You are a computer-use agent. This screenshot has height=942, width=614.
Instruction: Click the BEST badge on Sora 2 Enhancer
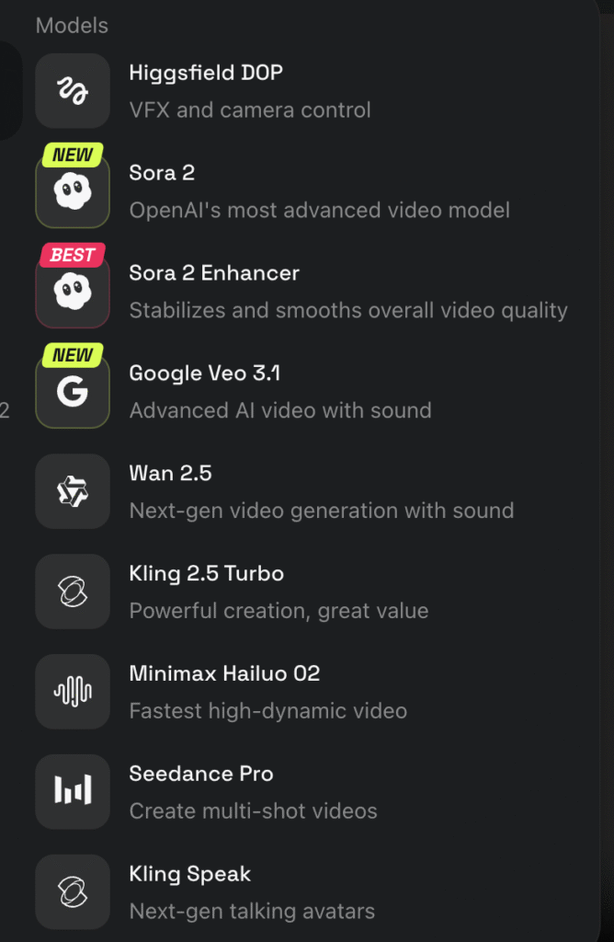pos(72,255)
